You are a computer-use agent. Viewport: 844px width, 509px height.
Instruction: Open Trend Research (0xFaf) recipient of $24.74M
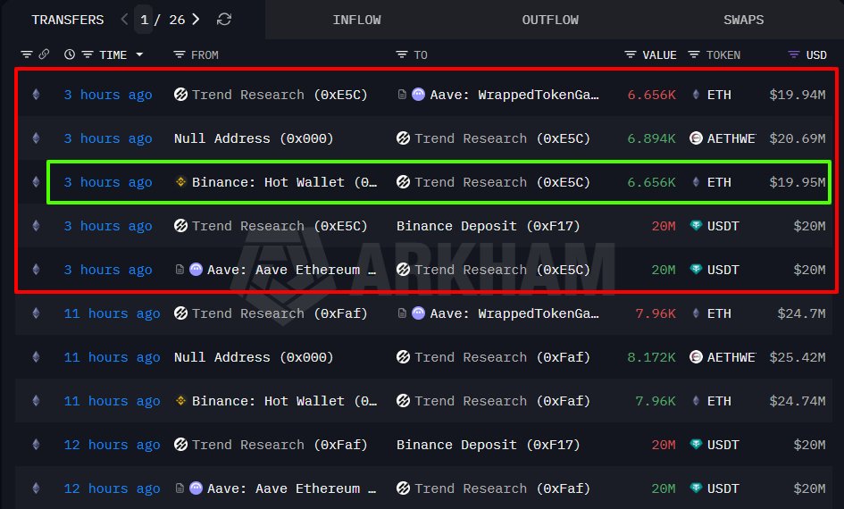[502, 401]
